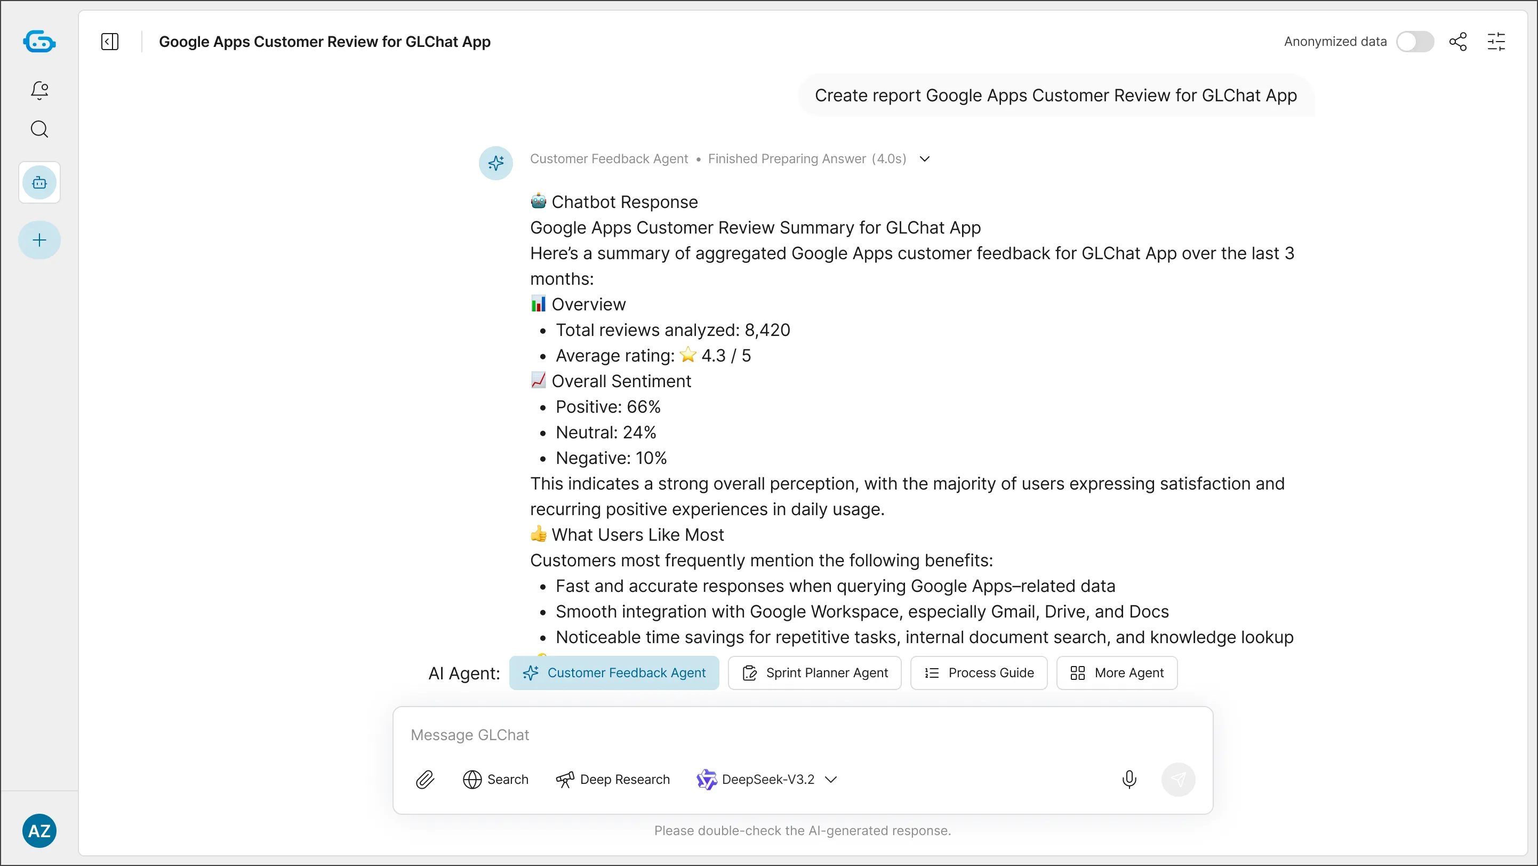This screenshot has height=866, width=1538.
Task: Activate voice input with the microphone icon
Action: pos(1129,780)
